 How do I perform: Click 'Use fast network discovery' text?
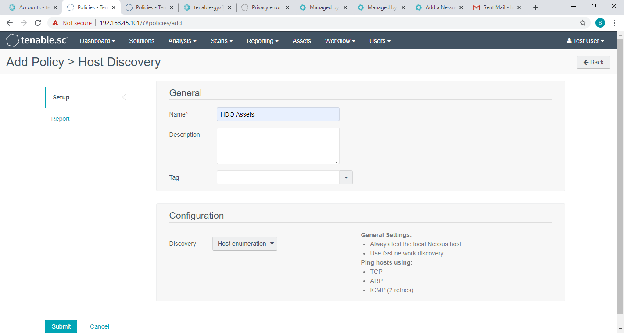407,253
